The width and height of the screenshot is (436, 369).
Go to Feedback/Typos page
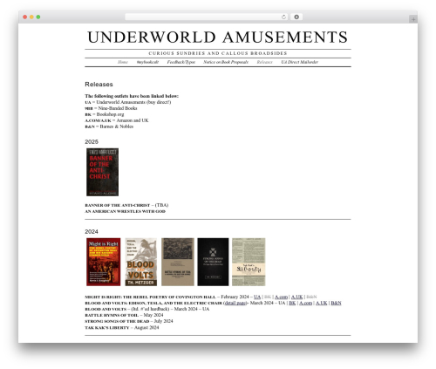click(x=181, y=62)
